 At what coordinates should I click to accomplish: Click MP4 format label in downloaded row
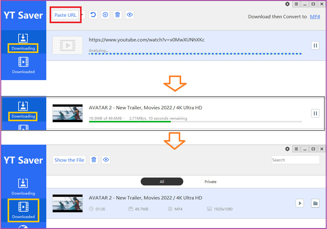pos(178,209)
